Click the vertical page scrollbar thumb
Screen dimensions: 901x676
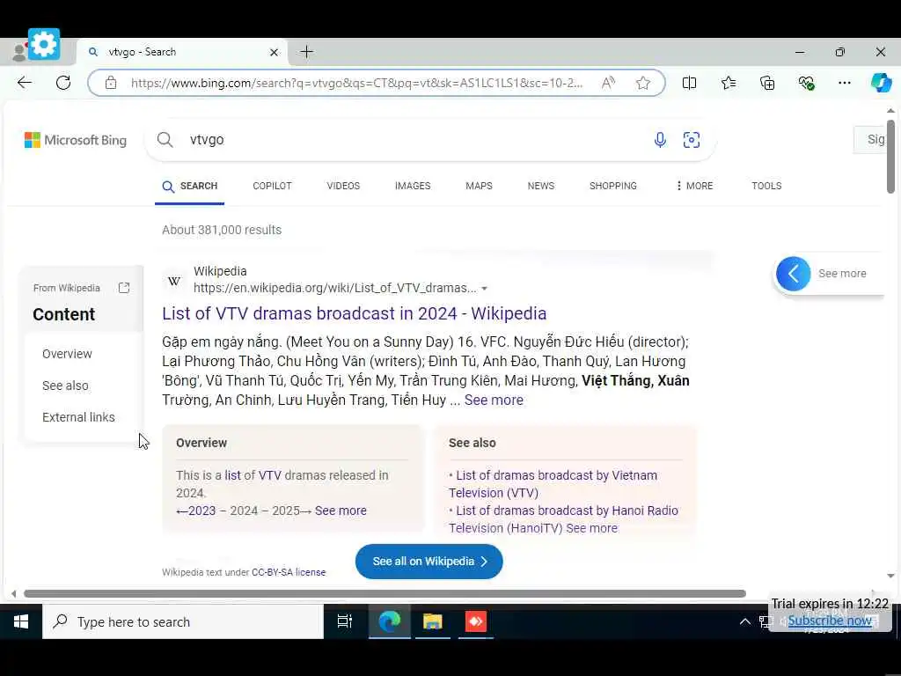[x=890, y=157]
